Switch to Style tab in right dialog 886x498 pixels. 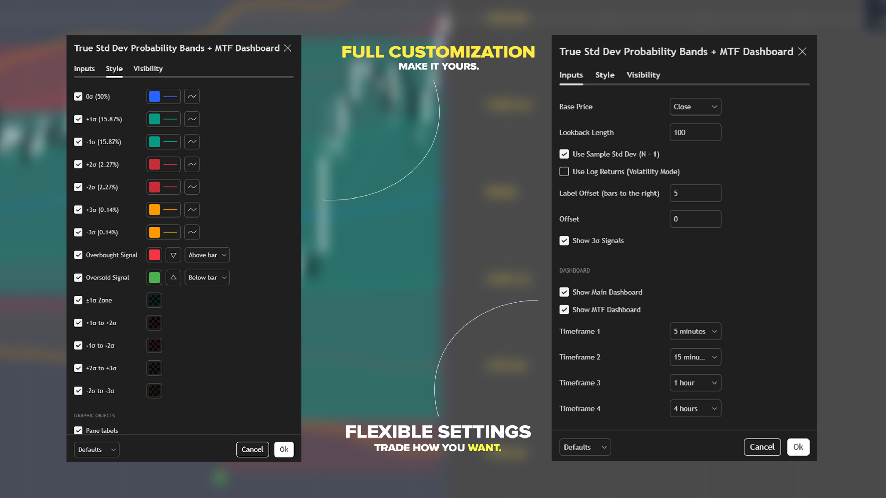point(605,75)
